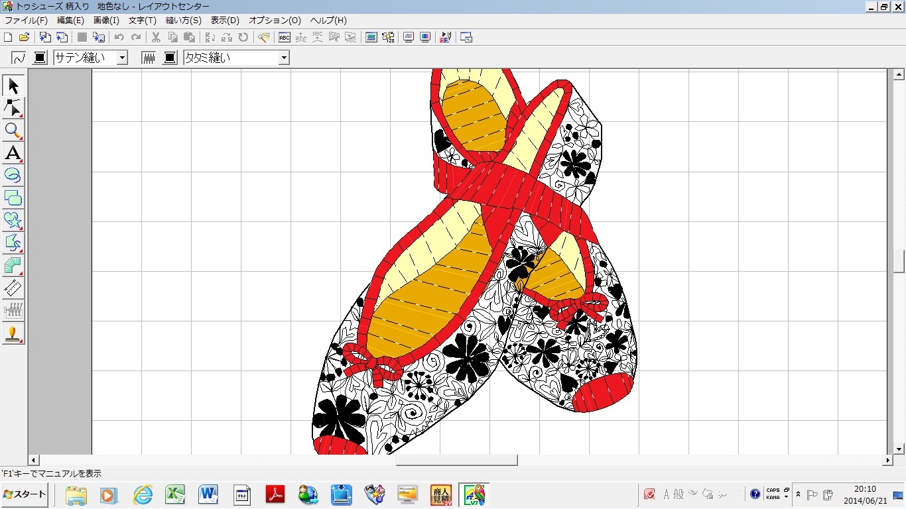
Task: Open file using yellow folder icon
Action: click(24, 38)
